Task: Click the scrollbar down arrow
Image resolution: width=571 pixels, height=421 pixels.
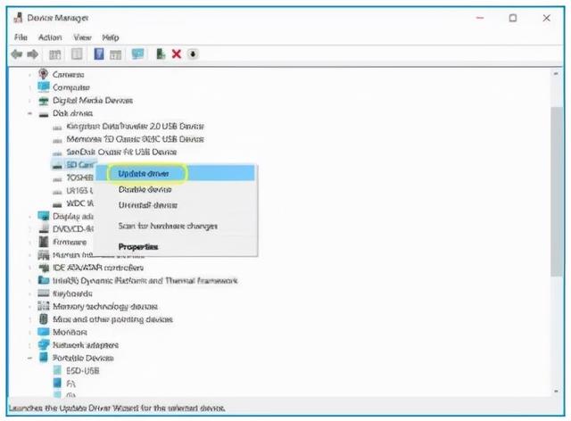Action: tap(556, 392)
